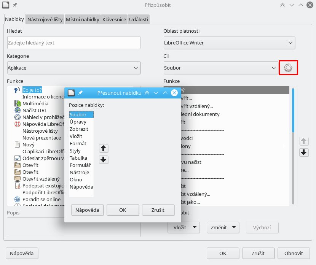Open the Přesunout nabídku window menu icon

coord(71,92)
